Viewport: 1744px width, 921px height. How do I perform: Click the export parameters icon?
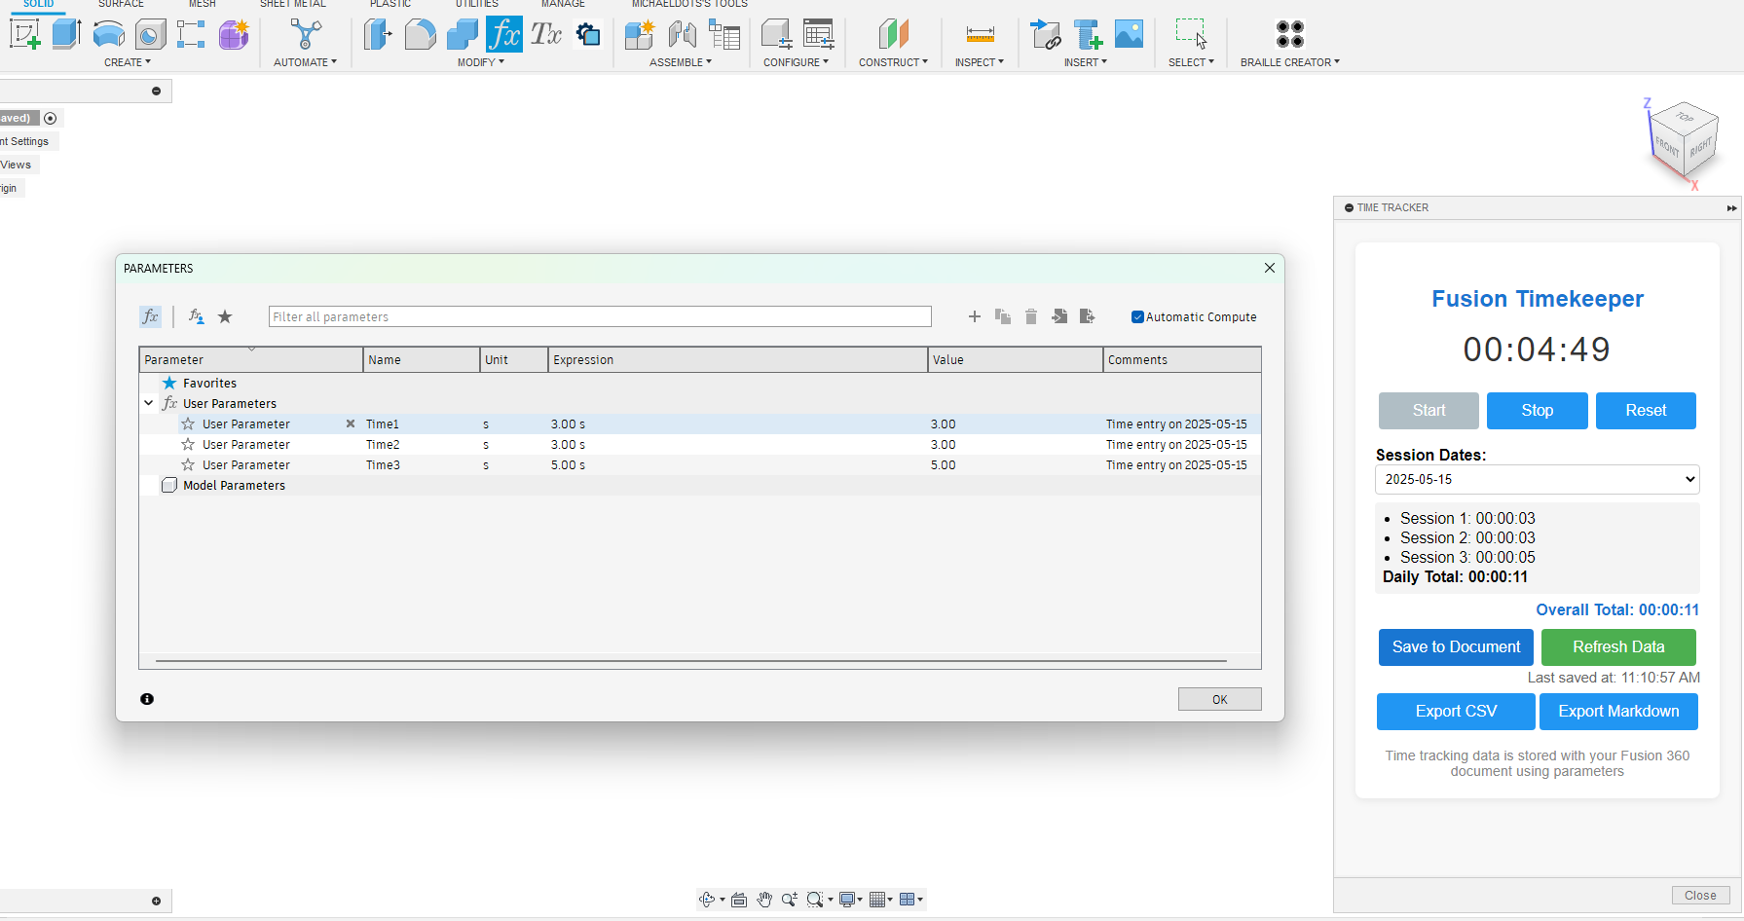[x=1088, y=316]
